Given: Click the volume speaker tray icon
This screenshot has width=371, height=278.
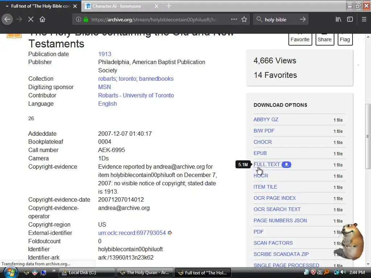Looking at the screenshot, I should [343, 272].
